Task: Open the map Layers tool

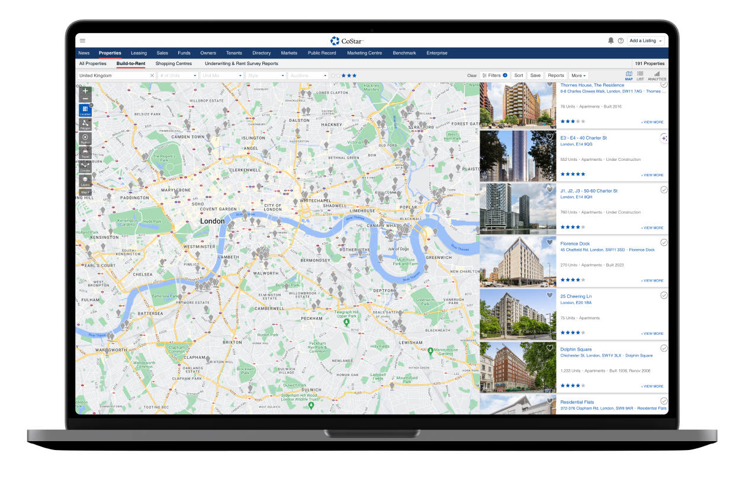Action: (85, 181)
